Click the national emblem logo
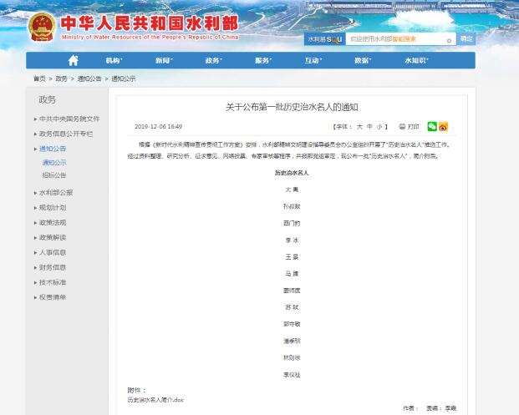The width and height of the screenshot is (519, 415). coord(39,27)
